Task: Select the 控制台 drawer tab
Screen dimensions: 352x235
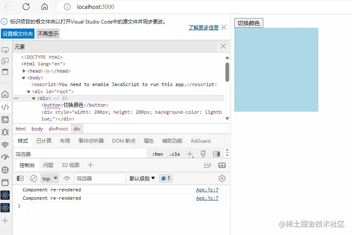Action: (x=27, y=165)
